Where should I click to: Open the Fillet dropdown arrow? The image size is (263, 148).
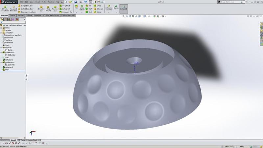coord(76,12)
